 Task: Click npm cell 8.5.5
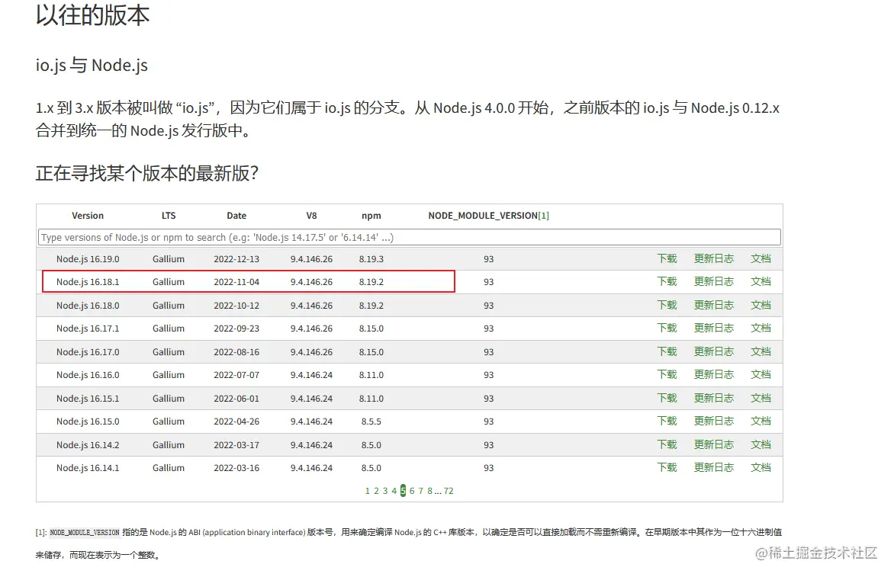[x=371, y=422]
